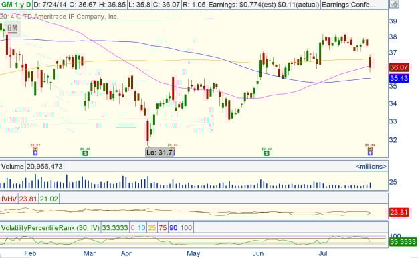The image size is (418, 258).
Task: Click the 0 threshold level label
Action: [x=133, y=228]
